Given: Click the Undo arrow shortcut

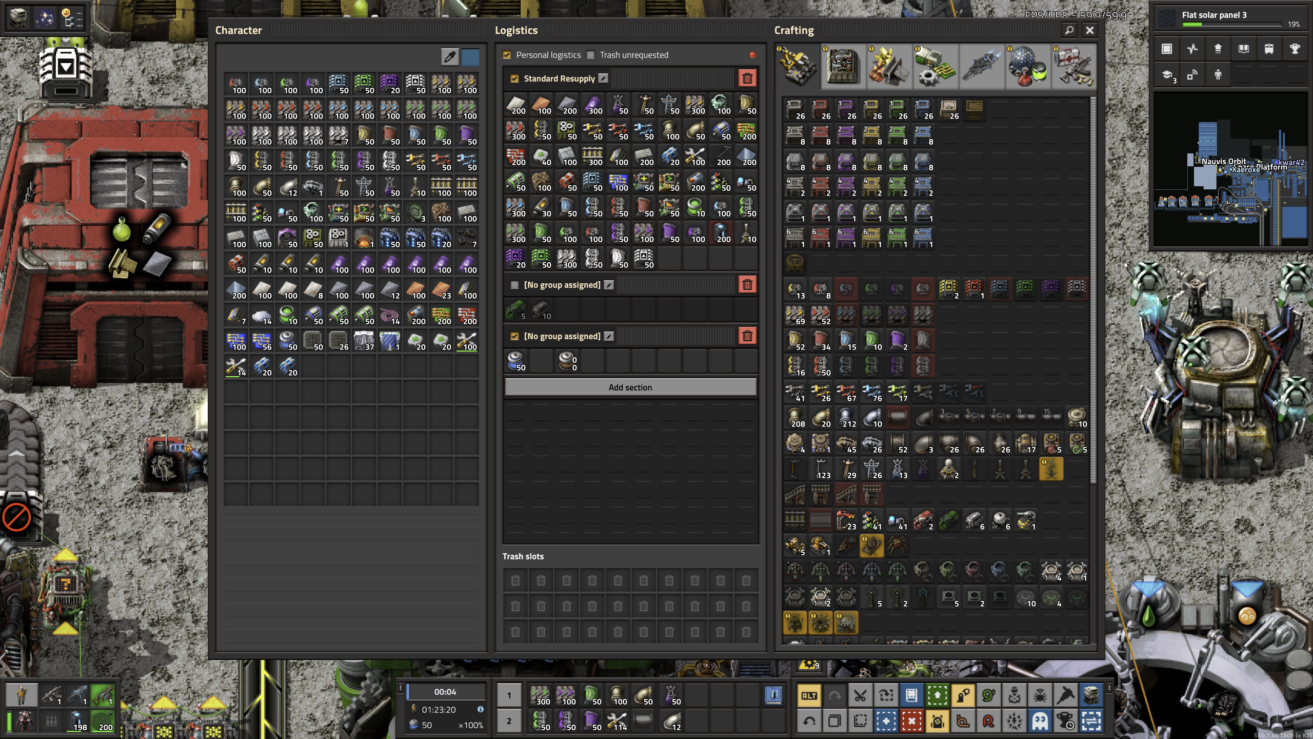Looking at the screenshot, I should [809, 722].
